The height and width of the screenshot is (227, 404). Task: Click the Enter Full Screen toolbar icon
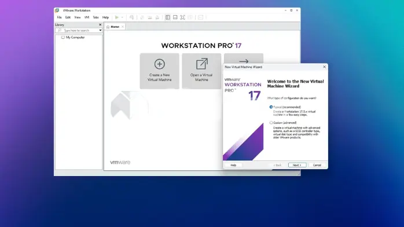(182, 17)
